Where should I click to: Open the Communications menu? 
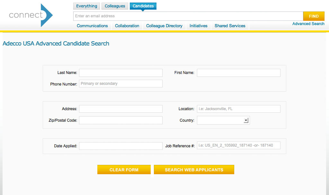point(92,26)
